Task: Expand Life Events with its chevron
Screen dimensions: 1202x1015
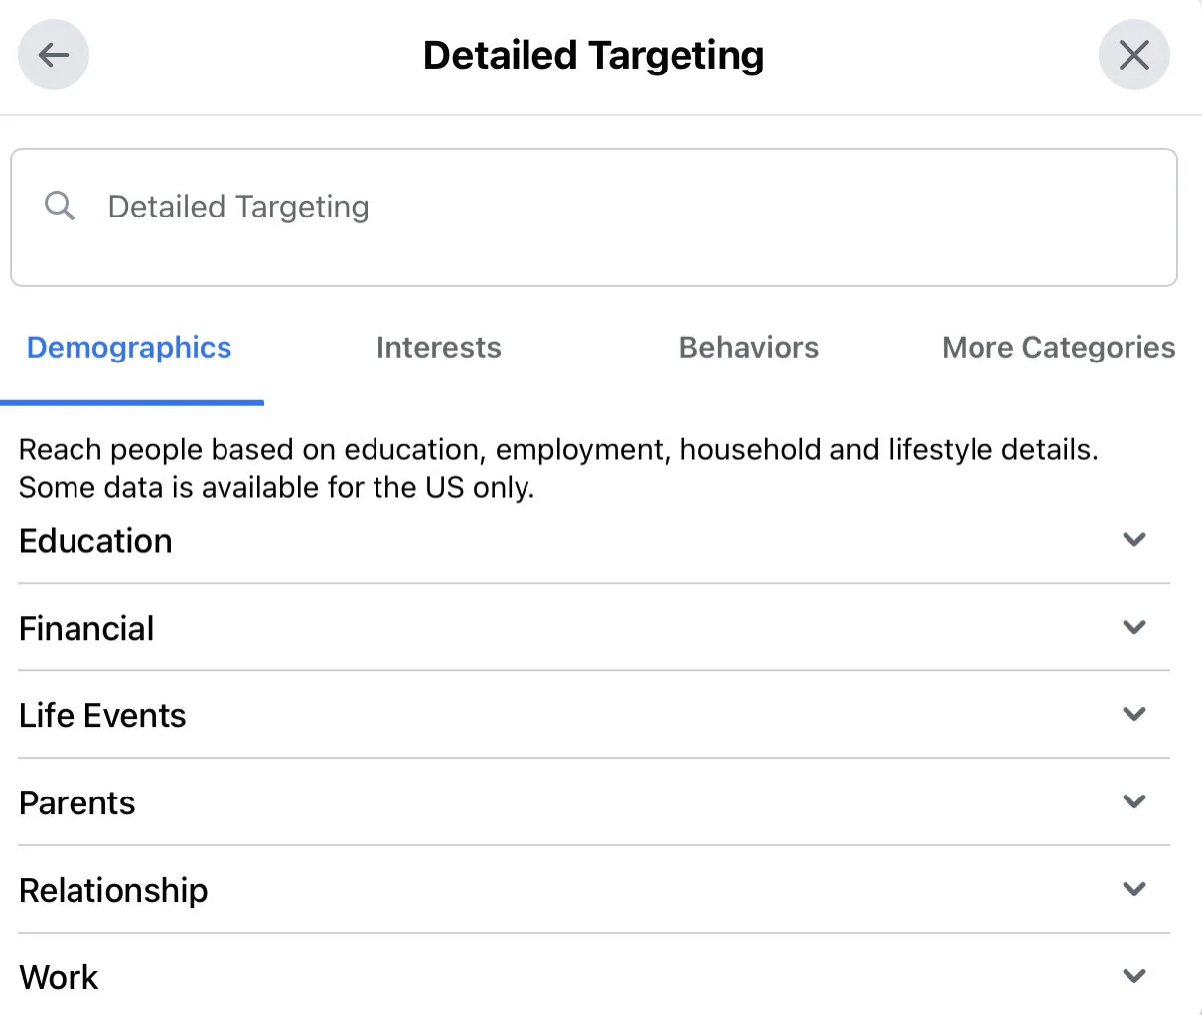Action: [1134, 715]
